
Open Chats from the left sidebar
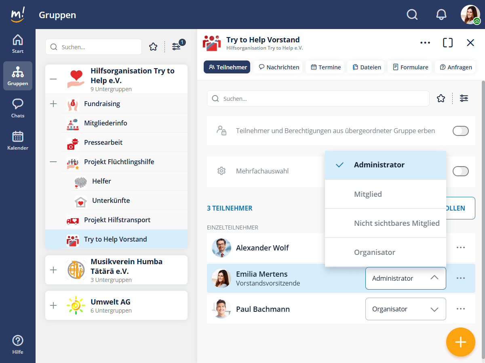(18, 108)
